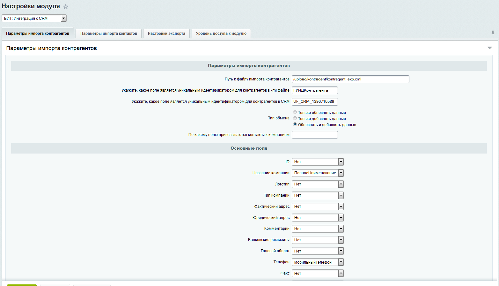Viewport: 499px width, 286px height.
Task: Open the Настройки экспорта tab
Action: click(x=166, y=33)
